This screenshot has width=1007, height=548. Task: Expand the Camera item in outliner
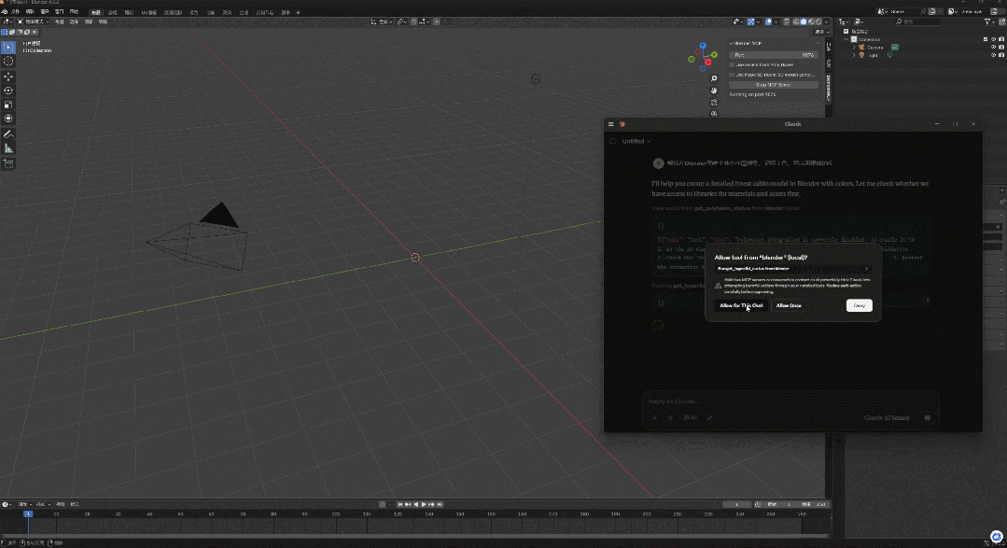pyautogui.click(x=853, y=47)
